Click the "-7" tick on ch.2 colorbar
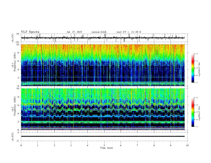This screenshot has width=211, height=163. [196, 127]
